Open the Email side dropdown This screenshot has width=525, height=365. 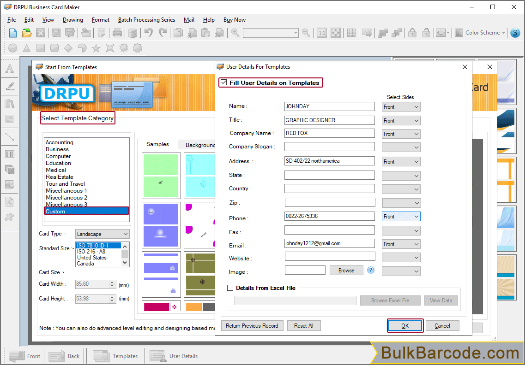(401, 244)
